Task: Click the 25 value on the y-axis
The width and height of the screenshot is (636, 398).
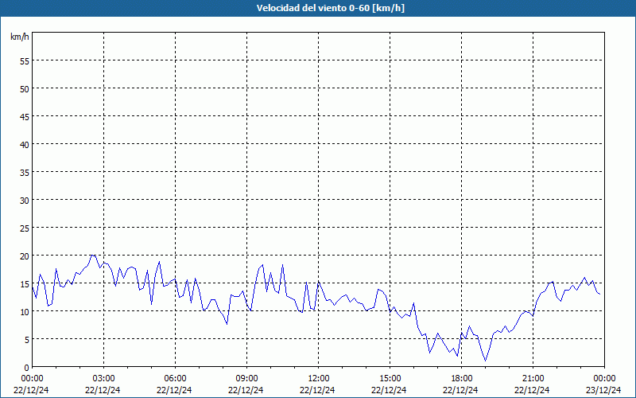Action: click(x=25, y=228)
